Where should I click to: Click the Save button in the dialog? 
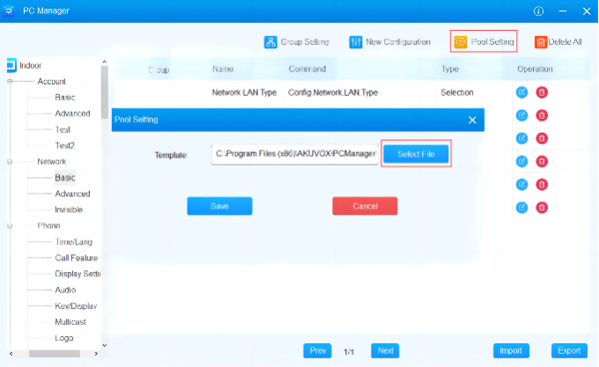[219, 205]
